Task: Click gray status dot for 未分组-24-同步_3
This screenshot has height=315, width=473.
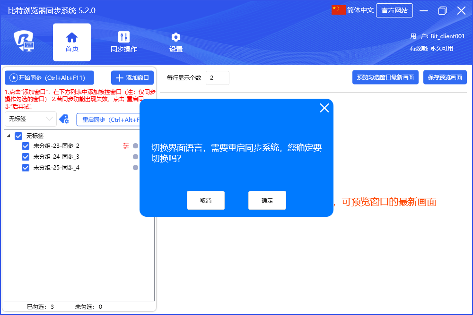Action: coord(135,157)
